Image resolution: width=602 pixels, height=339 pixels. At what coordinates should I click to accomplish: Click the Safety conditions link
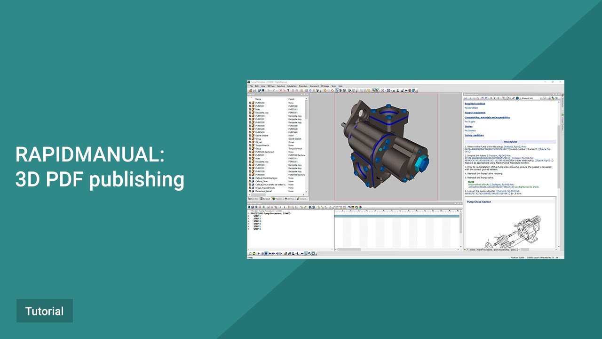point(474,135)
